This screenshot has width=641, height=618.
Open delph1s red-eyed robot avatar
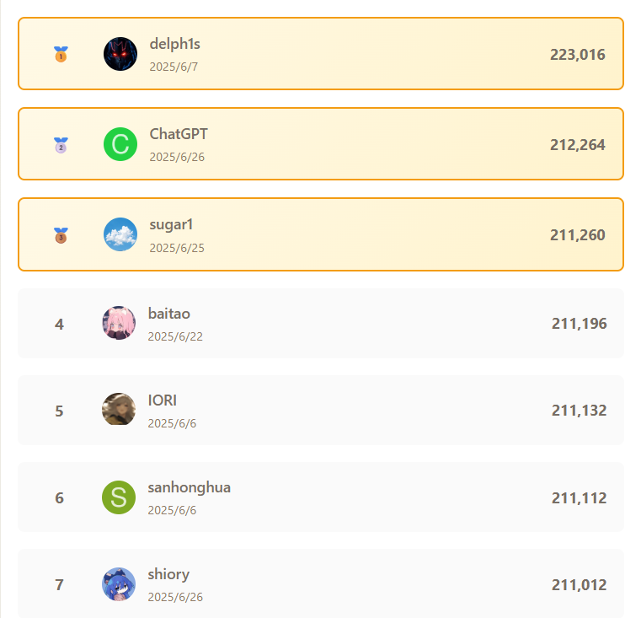tap(120, 54)
